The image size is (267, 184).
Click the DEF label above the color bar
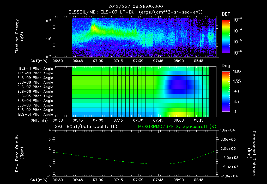pyautogui.click(x=226, y=14)
